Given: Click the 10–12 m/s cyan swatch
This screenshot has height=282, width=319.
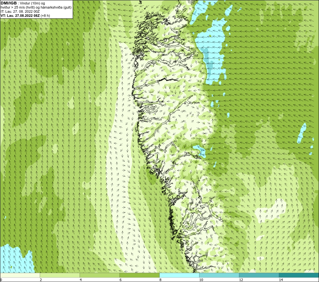Looking at the screenshot, I should pyautogui.click(x=219, y=275).
